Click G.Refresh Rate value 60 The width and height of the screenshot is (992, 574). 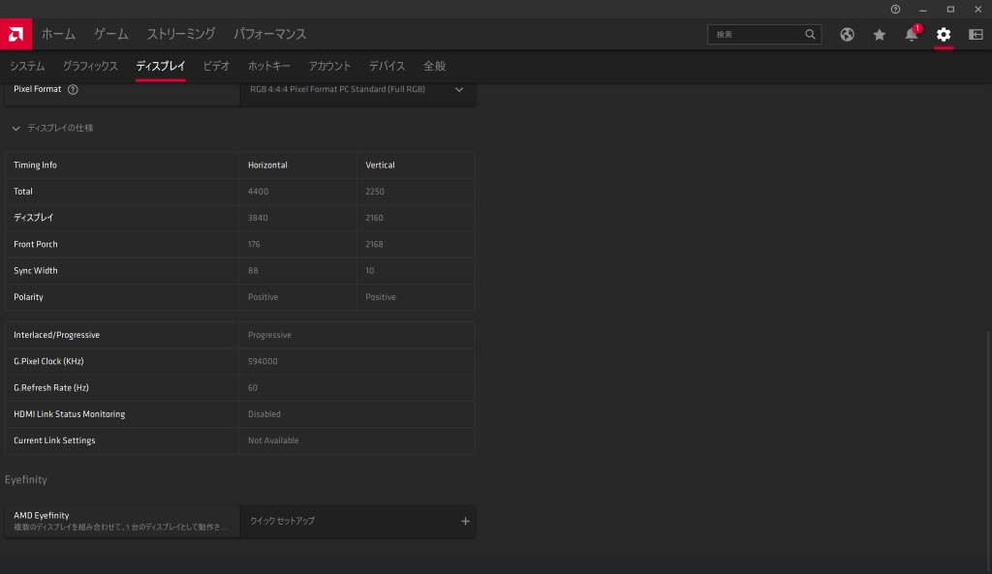point(253,388)
